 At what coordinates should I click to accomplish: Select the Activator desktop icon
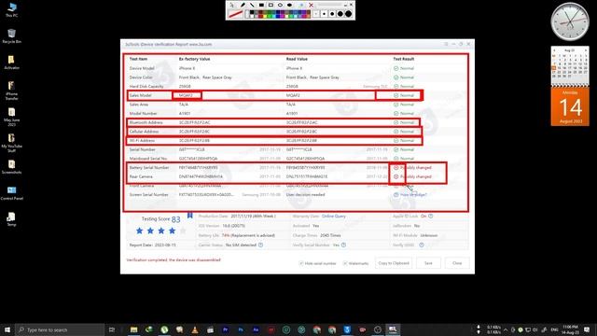tap(11, 63)
